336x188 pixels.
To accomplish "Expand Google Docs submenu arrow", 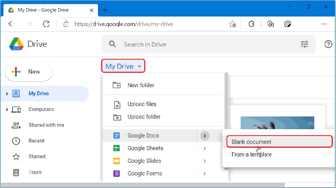I will 205,136.
